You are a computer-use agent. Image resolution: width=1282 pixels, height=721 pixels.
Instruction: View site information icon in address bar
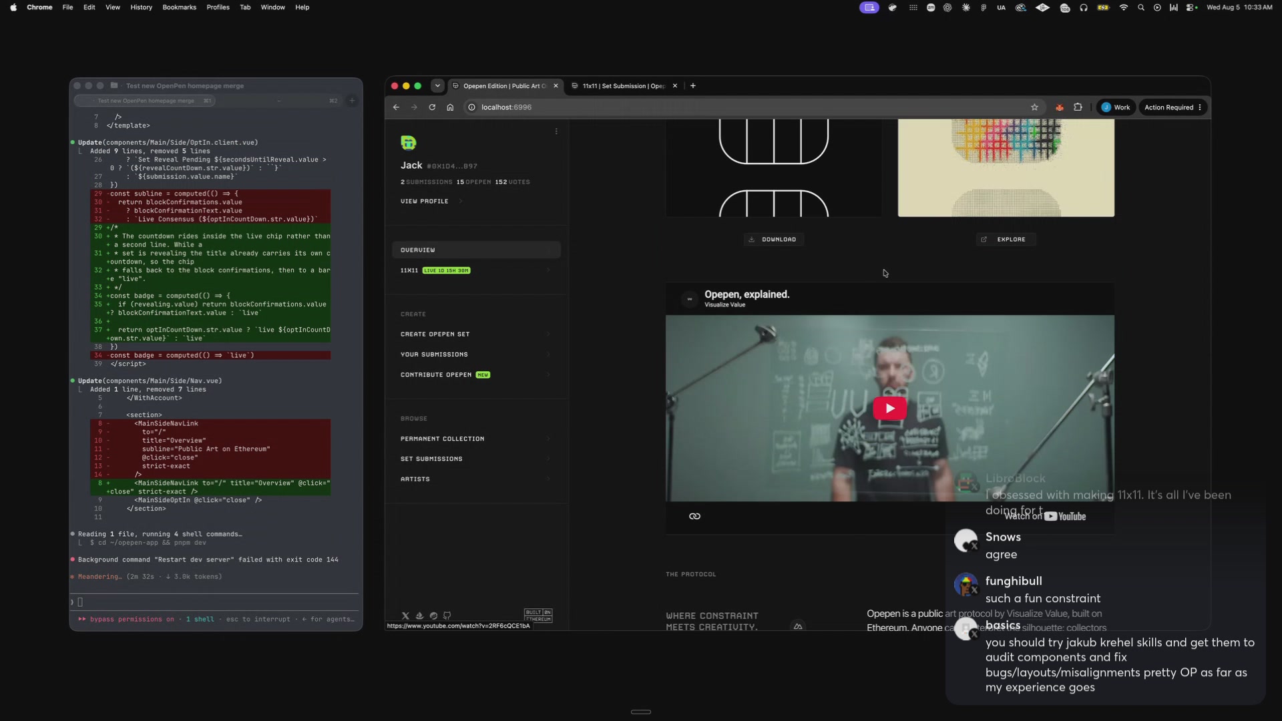pos(471,107)
